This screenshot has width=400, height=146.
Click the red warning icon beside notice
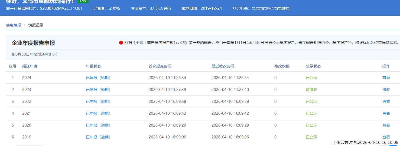(121, 43)
